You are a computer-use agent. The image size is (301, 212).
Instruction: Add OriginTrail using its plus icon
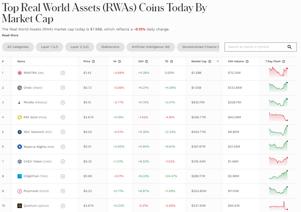coord(63,176)
